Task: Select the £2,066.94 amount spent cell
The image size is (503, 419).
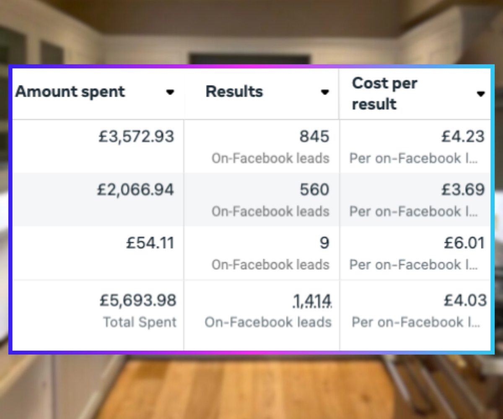Action: click(135, 190)
